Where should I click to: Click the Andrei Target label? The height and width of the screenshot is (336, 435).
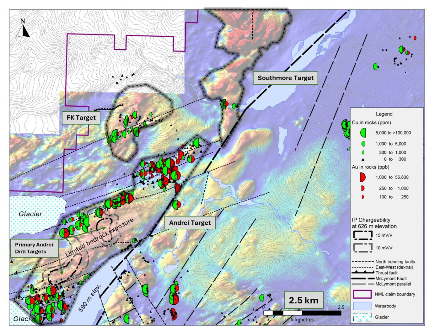pyautogui.click(x=190, y=223)
